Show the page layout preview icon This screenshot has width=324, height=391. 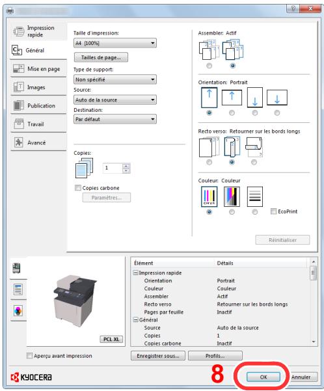click(x=18, y=290)
